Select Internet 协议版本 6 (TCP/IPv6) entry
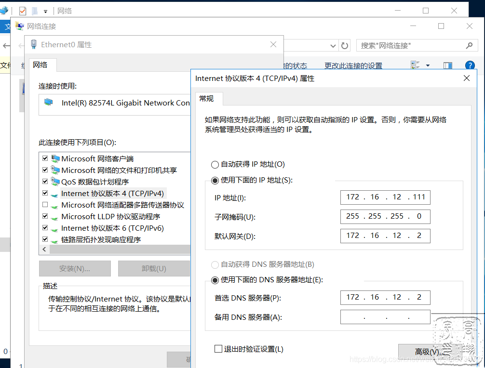 112,228
